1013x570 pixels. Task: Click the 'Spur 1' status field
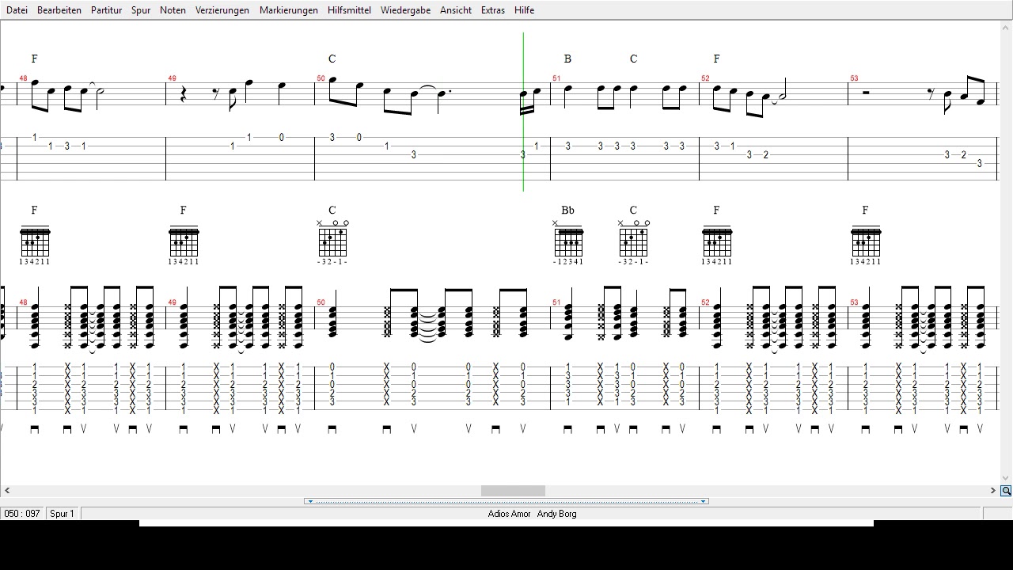pos(63,514)
